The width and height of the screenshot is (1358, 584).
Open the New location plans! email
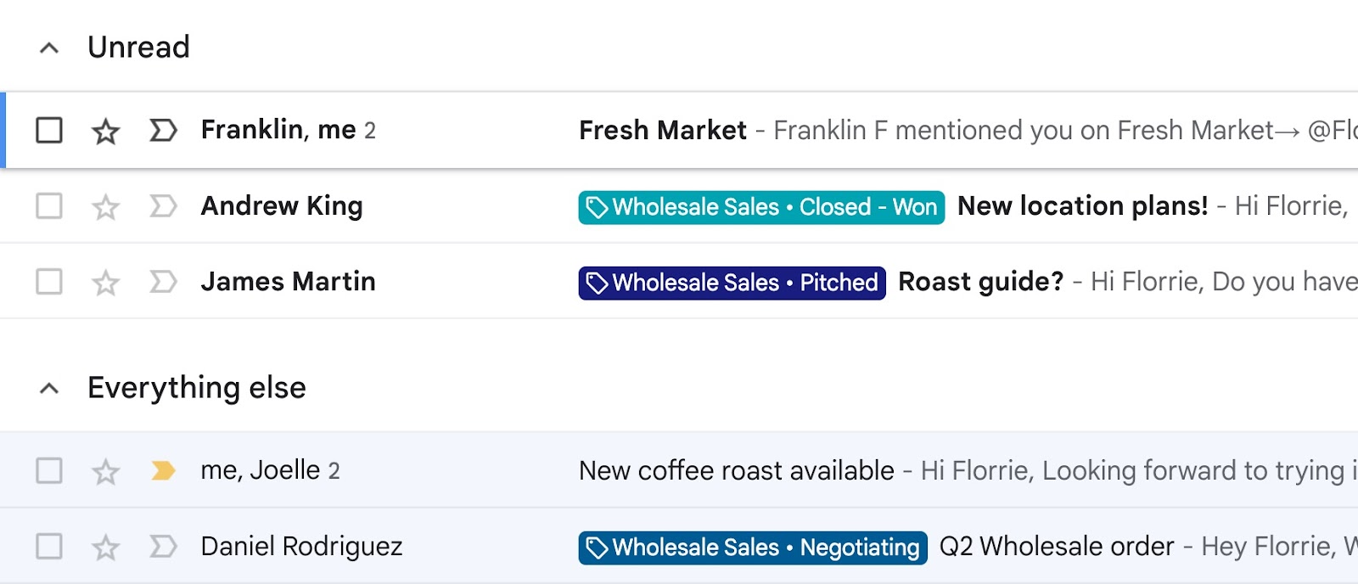click(1082, 206)
